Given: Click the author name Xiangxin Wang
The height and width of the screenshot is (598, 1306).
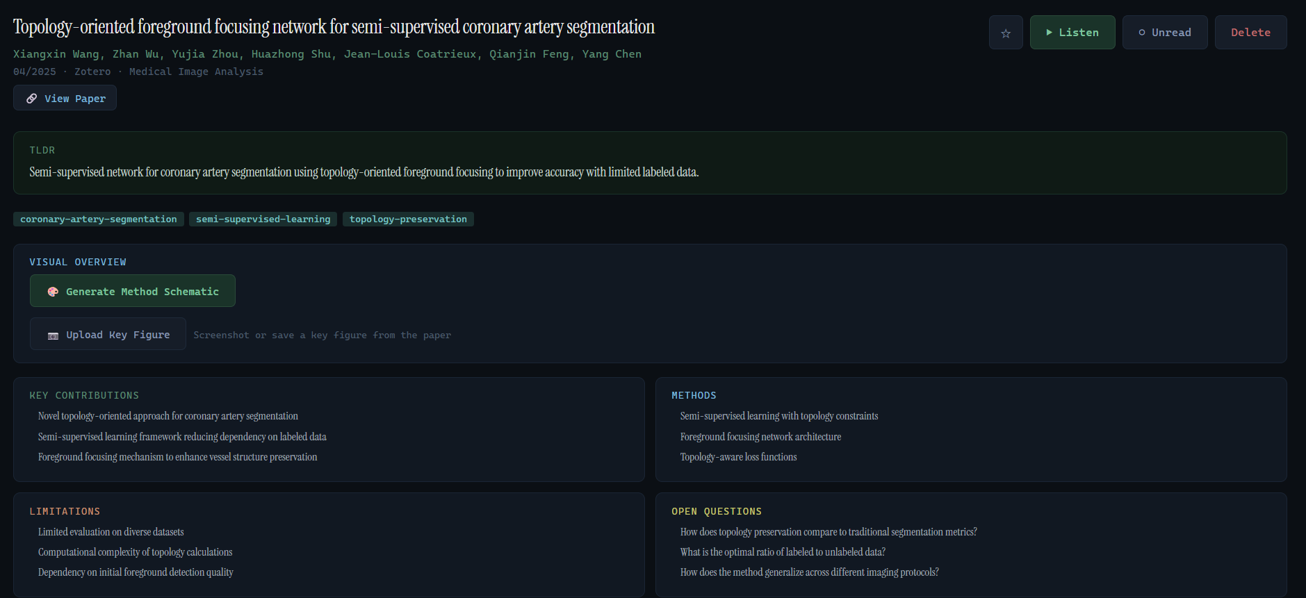Looking at the screenshot, I should tap(56, 54).
